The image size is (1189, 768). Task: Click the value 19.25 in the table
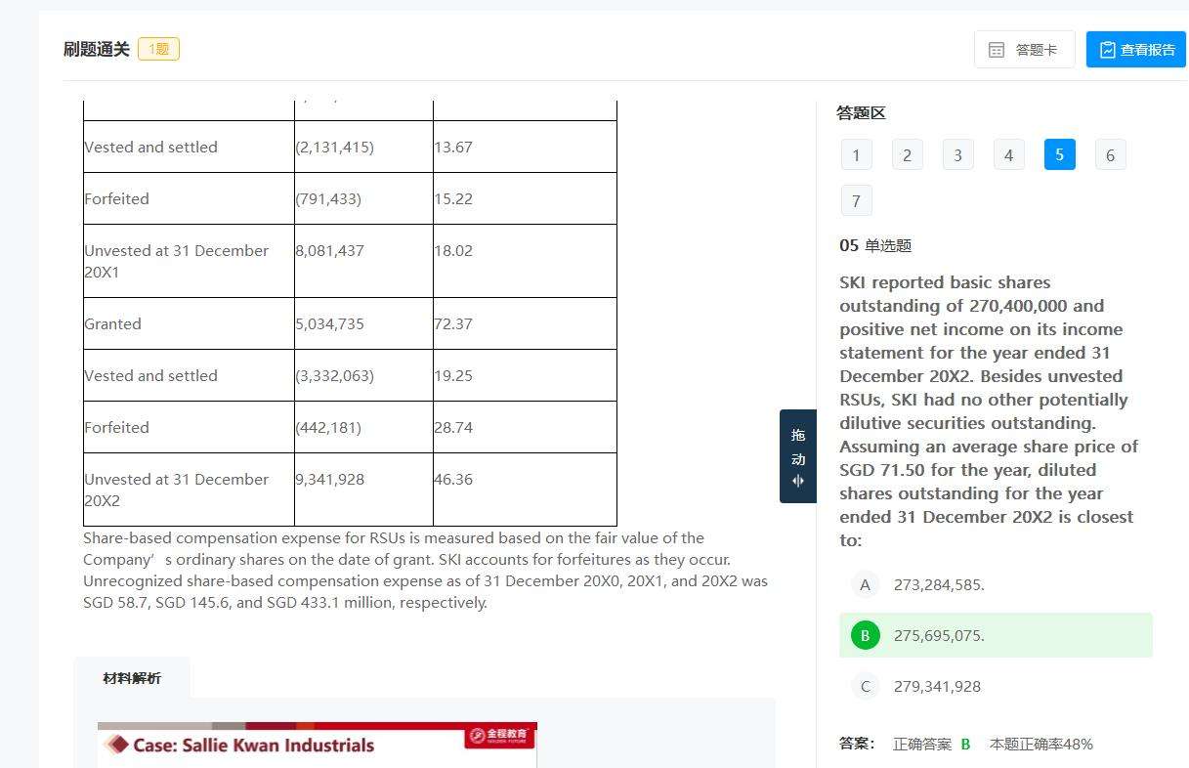coord(453,375)
